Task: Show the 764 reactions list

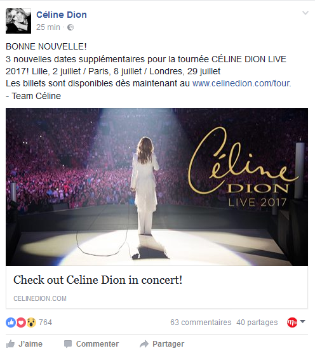Action: pos(45,323)
